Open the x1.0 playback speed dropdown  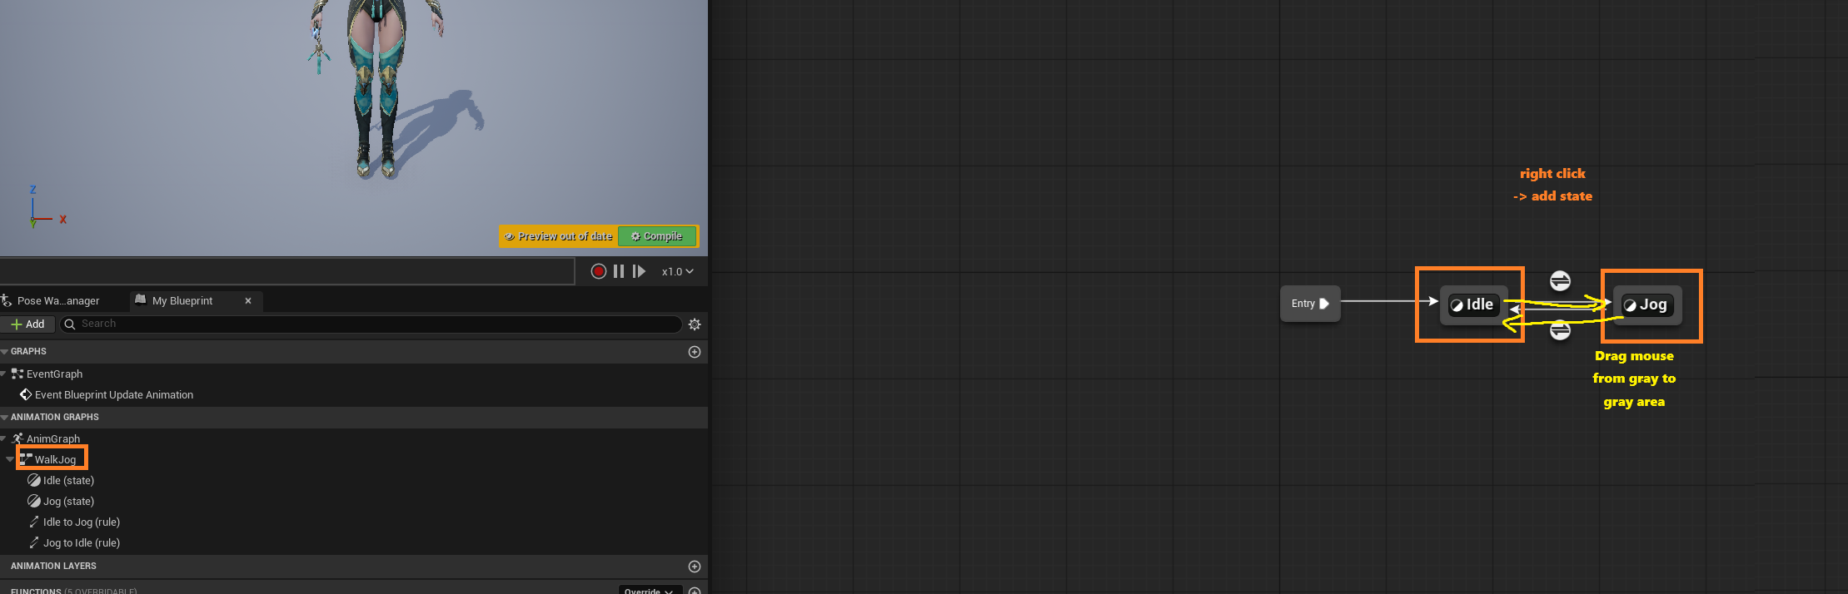[677, 271]
